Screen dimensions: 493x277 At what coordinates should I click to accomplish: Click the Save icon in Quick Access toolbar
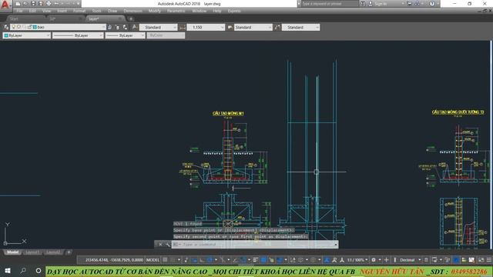coord(33,4)
